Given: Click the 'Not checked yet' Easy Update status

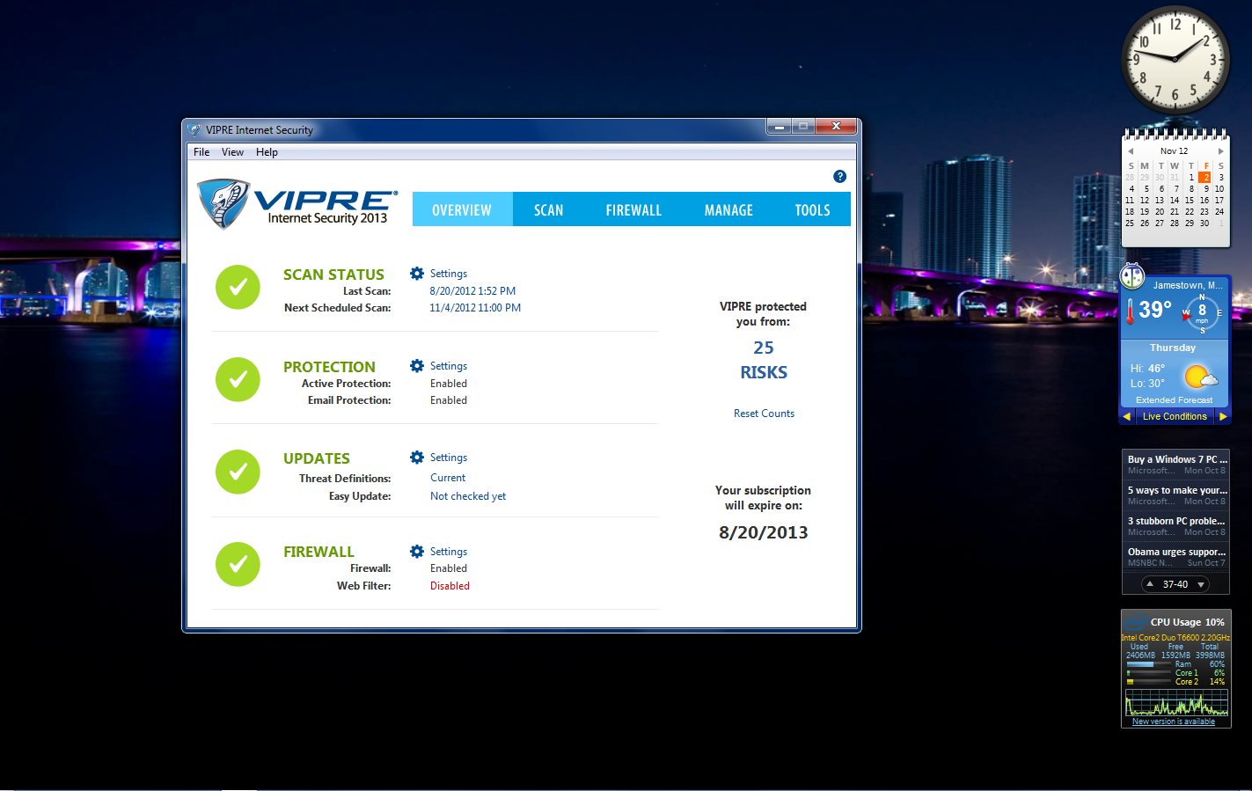Looking at the screenshot, I should coord(468,496).
